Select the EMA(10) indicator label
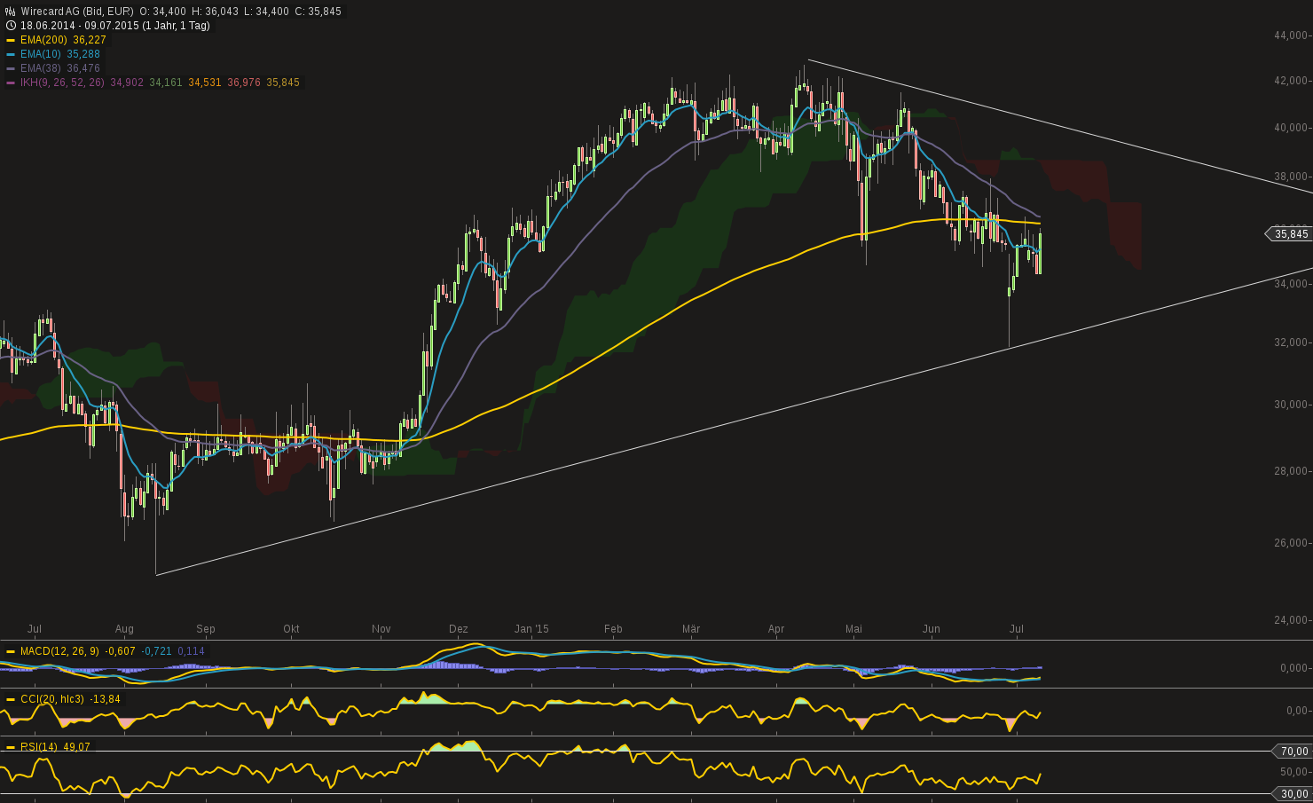This screenshot has width=1313, height=803. pyautogui.click(x=41, y=54)
